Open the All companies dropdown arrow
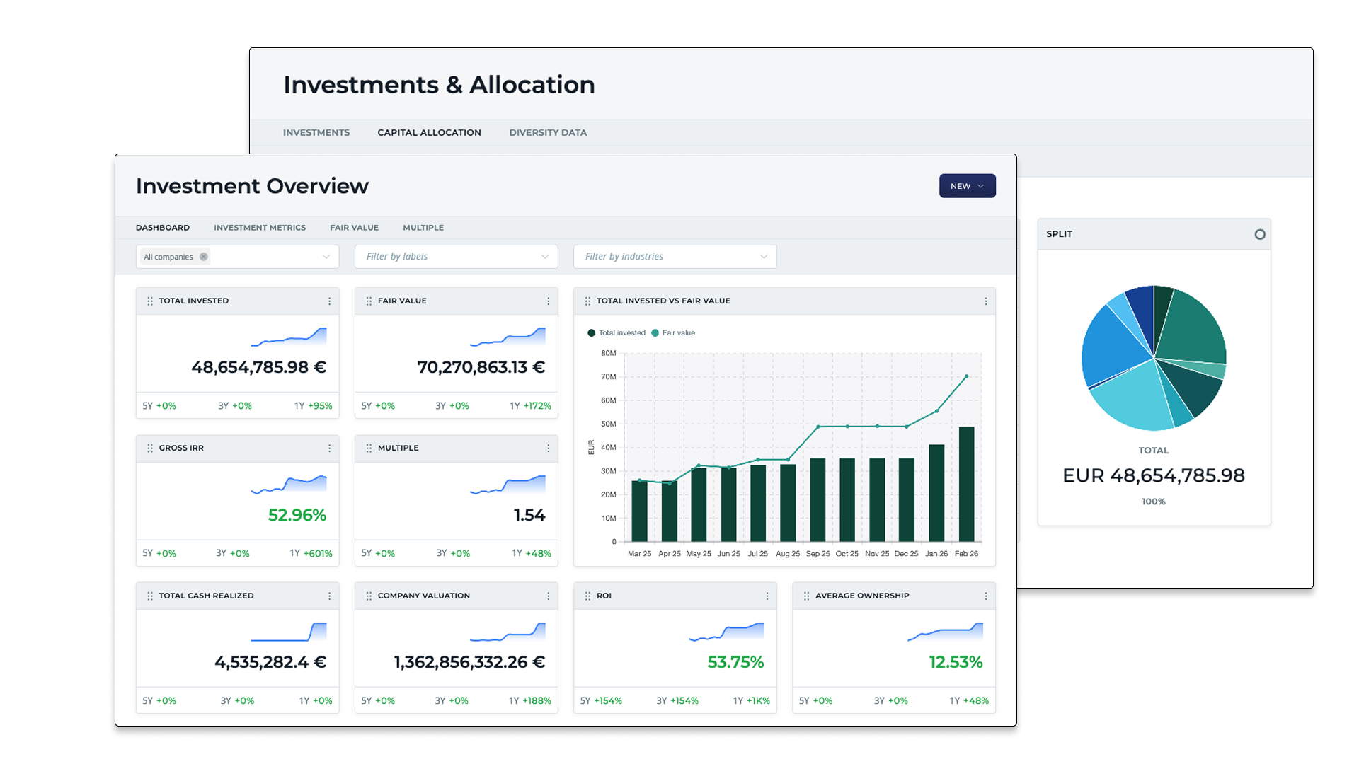This screenshot has height=764, width=1359. (326, 257)
